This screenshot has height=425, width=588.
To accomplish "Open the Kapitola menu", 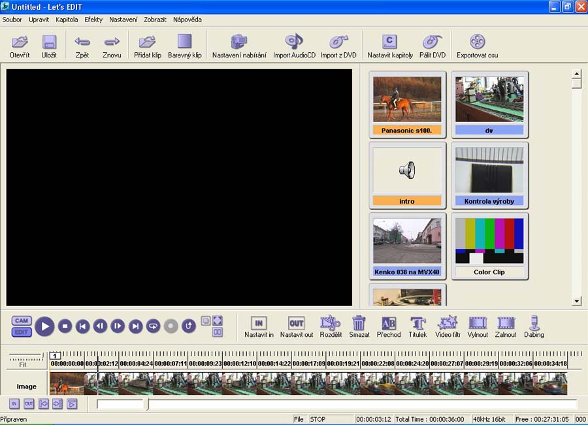I will click(x=67, y=20).
